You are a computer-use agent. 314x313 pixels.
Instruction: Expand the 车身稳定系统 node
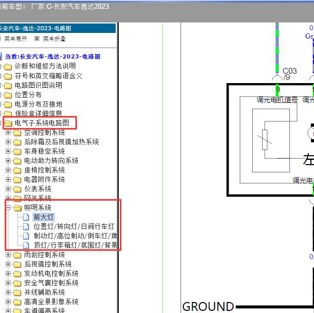pos(8,151)
